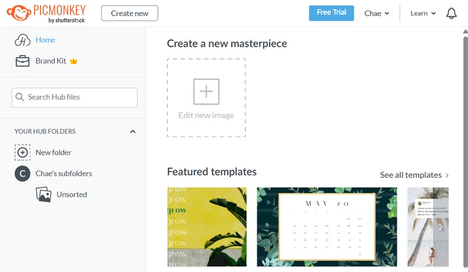The image size is (468, 272).
Task: Open the Chae account dropdown
Action: pyautogui.click(x=377, y=13)
